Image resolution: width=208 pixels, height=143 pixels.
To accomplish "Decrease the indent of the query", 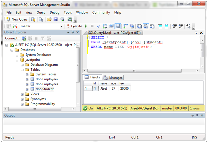I will (174, 26).
